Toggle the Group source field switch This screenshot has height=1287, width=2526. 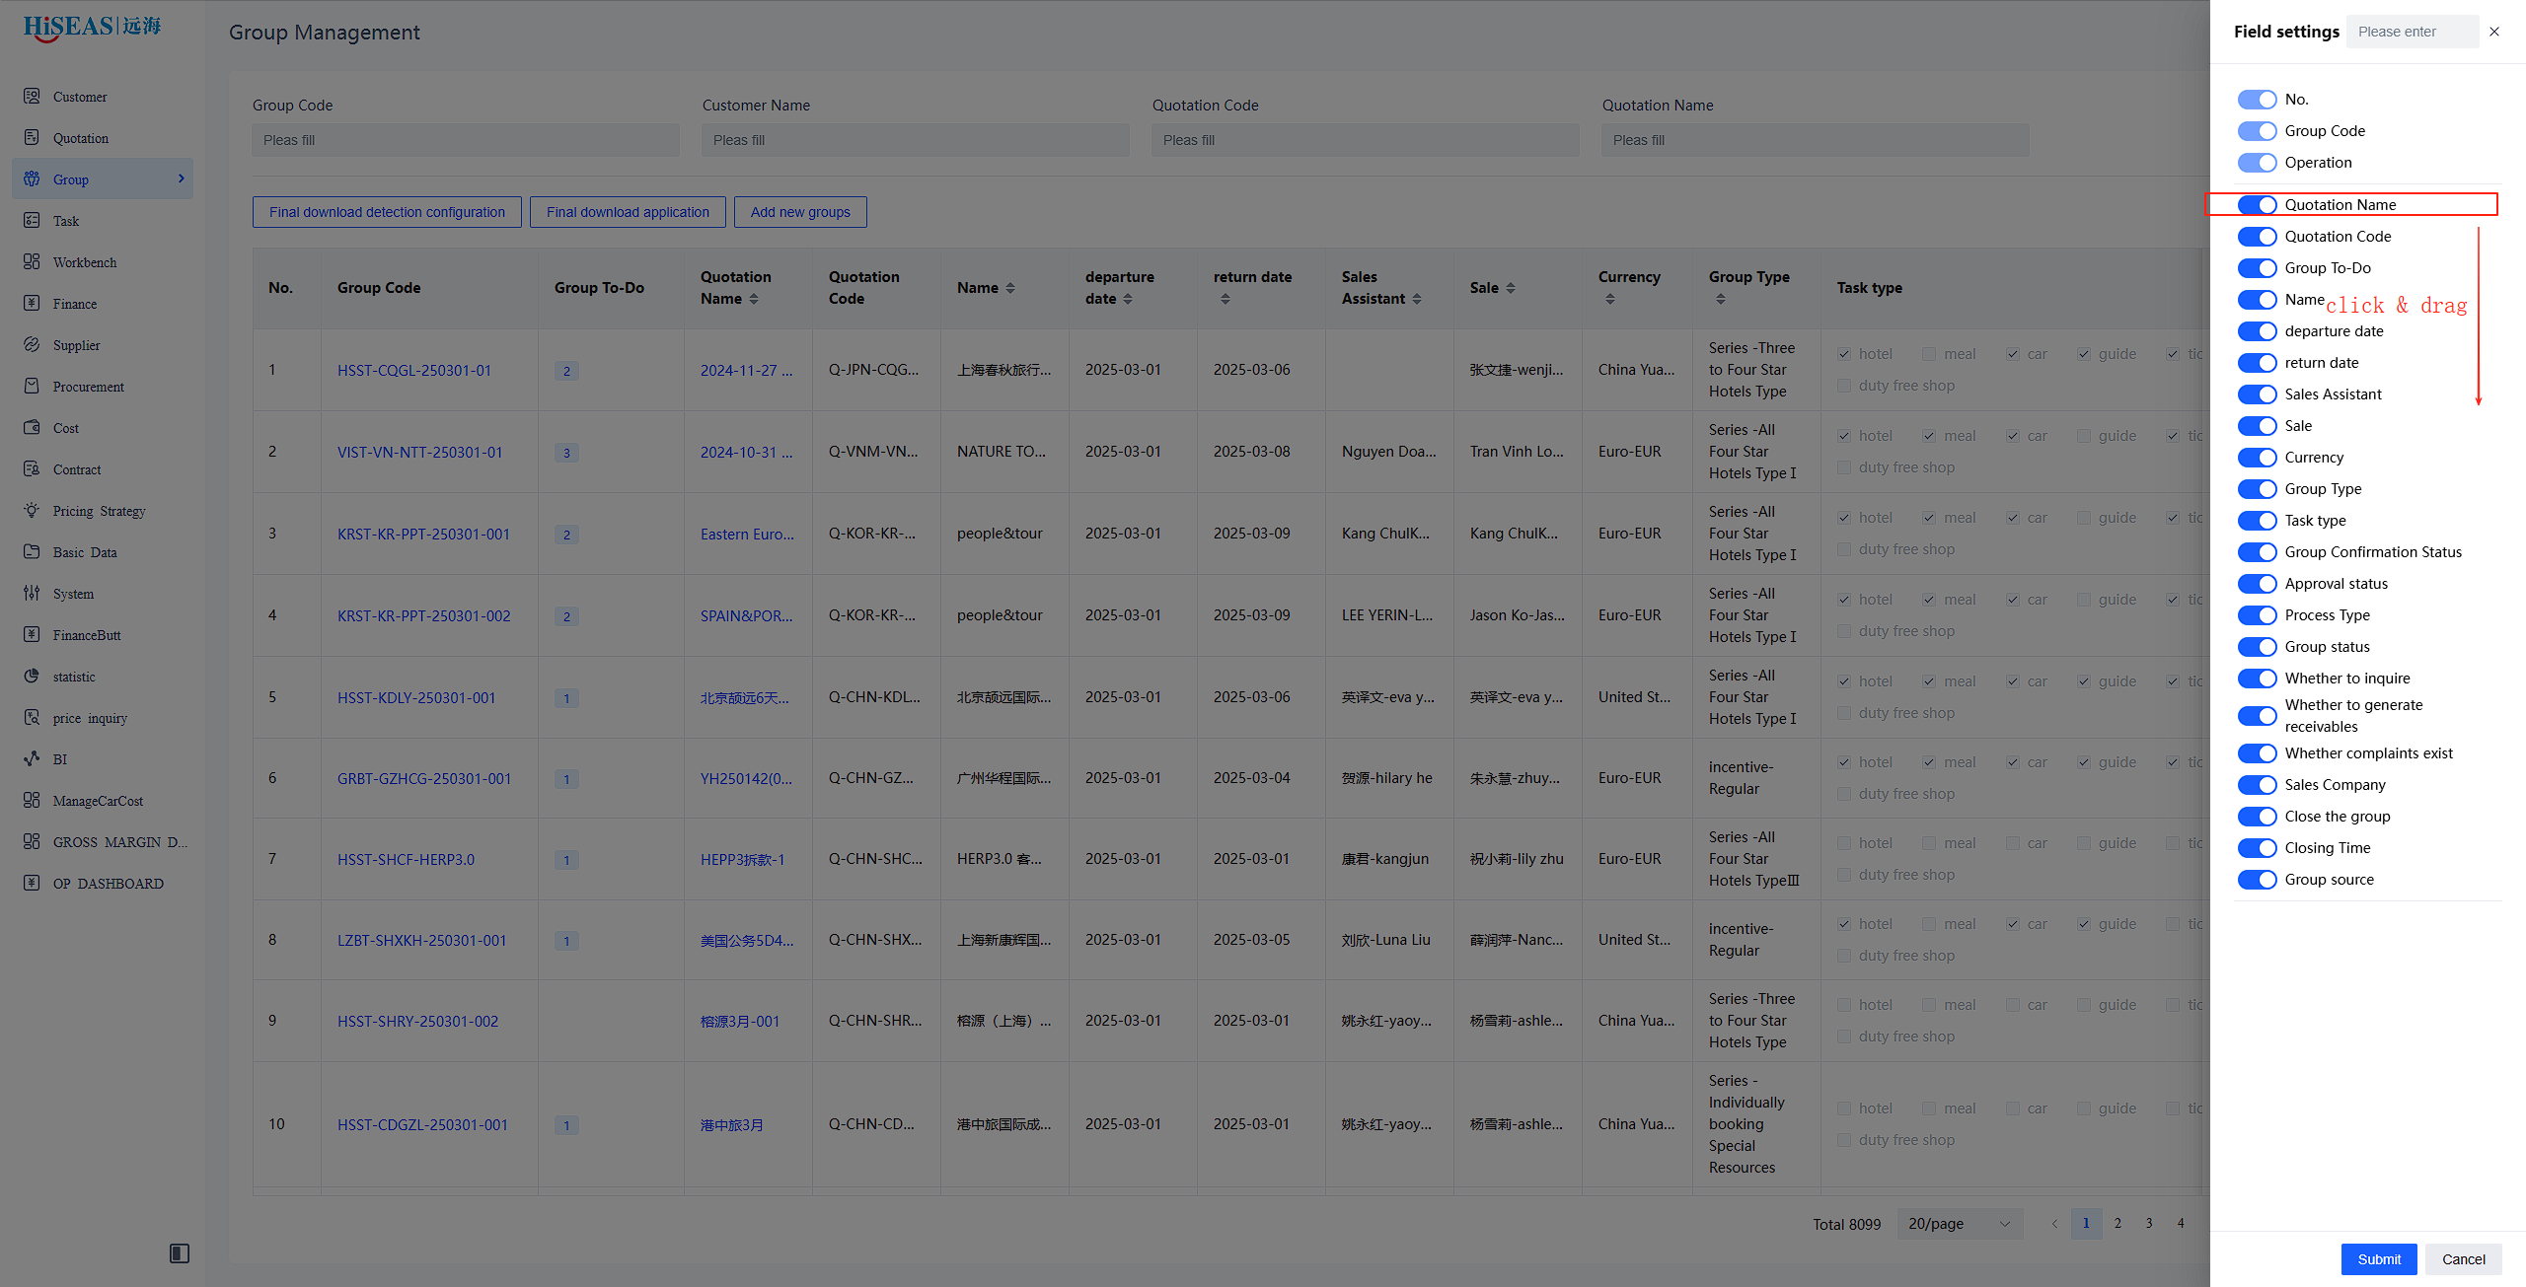click(2257, 879)
